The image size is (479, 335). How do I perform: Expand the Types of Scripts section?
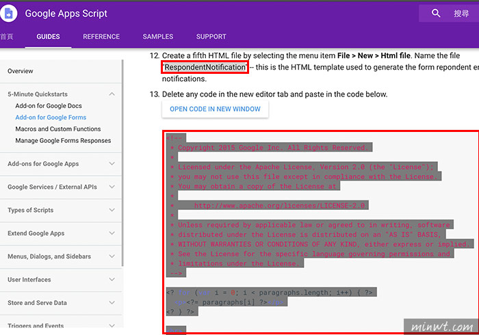(112, 210)
